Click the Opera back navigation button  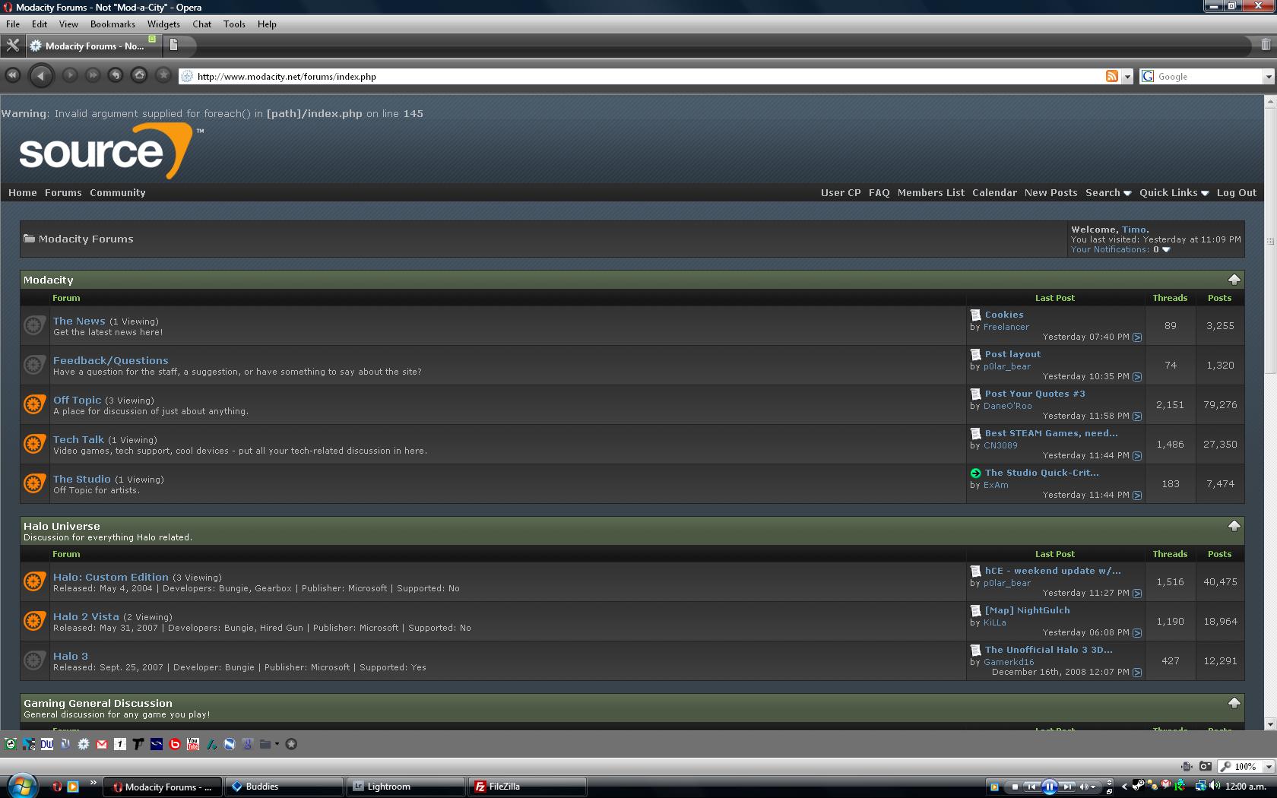(x=41, y=75)
